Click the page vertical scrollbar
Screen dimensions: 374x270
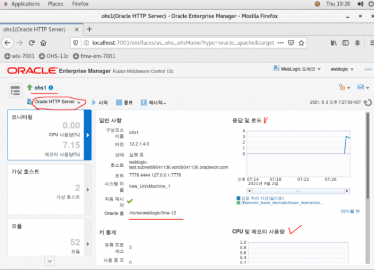tap(368, 155)
